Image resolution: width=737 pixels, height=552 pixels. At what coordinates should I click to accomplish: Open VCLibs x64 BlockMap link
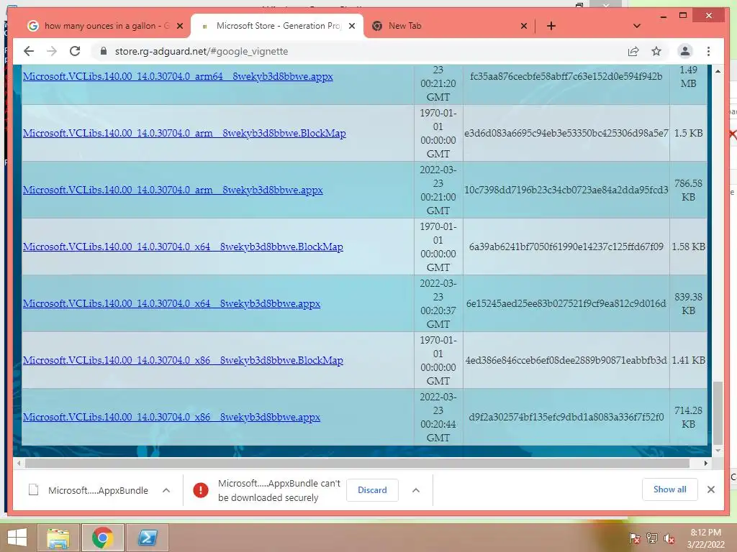pyautogui.click(x=183, y=247)
